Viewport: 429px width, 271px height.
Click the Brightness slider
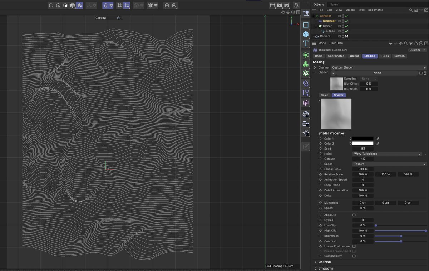pyautogui.click(x=401, y=236)
